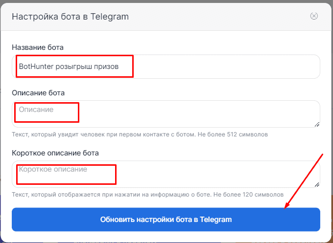The image size is (333, 243).
Task: Click the 'Описание бота' field label
Action: point(38,92)
